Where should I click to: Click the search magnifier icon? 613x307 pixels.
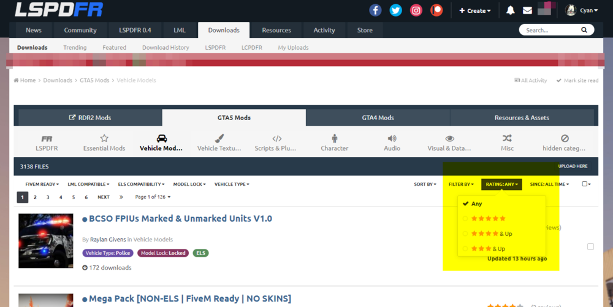(584, 30)
